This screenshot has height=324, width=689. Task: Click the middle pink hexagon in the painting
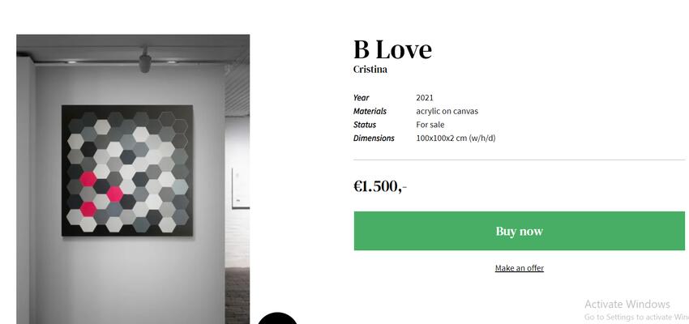(x=114, y=194)
